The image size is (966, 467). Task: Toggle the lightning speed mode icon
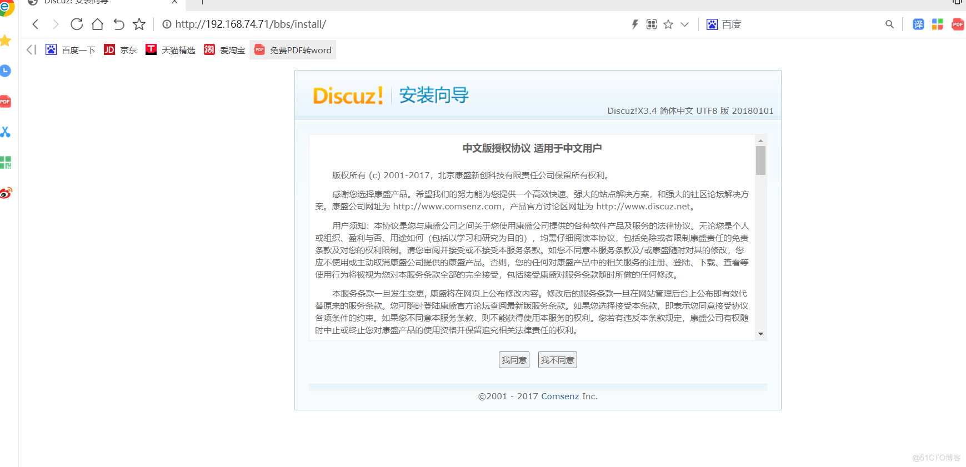pos(635,24)
